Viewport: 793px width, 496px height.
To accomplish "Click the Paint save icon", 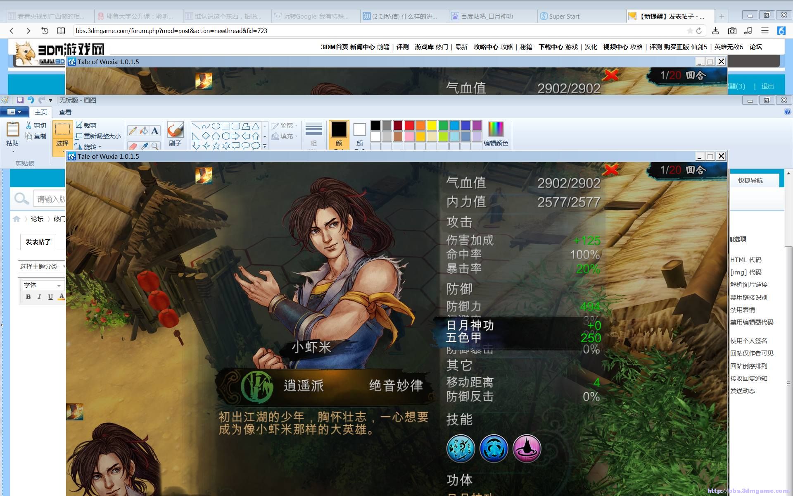I will click(x=20, y=100).
